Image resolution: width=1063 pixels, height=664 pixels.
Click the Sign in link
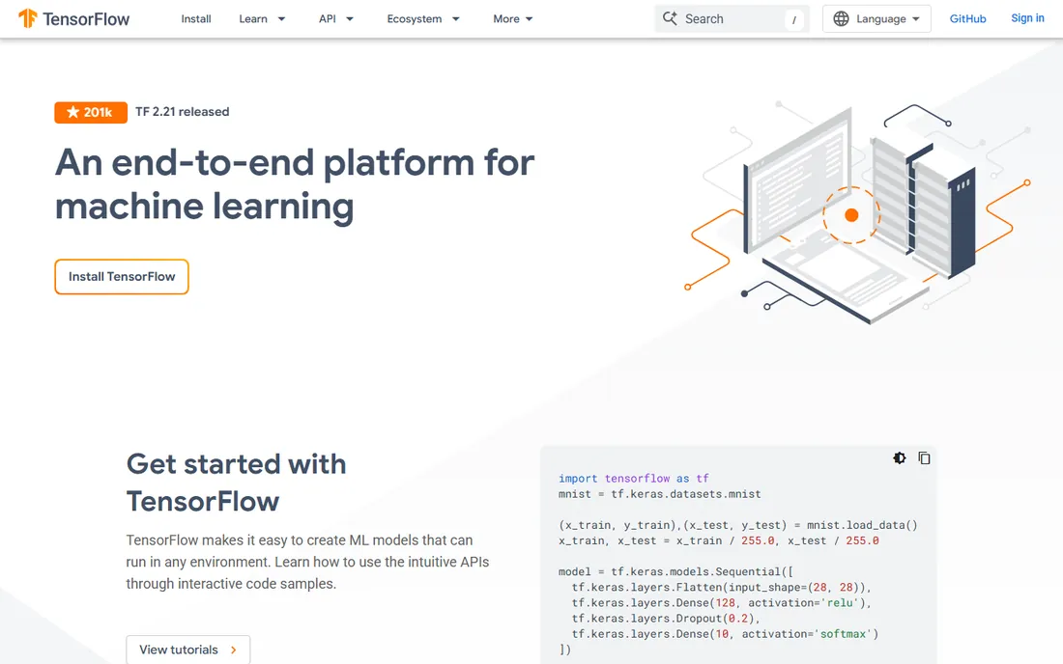pyautogui.click(x=1028, y=18)
